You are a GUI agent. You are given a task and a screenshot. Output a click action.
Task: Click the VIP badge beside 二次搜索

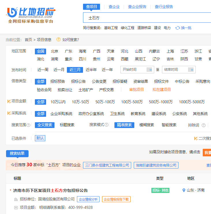point(196,139)
